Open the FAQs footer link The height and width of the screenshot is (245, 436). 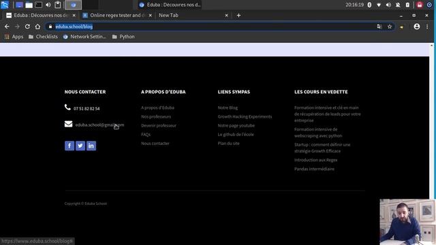[x=146, y=135]
